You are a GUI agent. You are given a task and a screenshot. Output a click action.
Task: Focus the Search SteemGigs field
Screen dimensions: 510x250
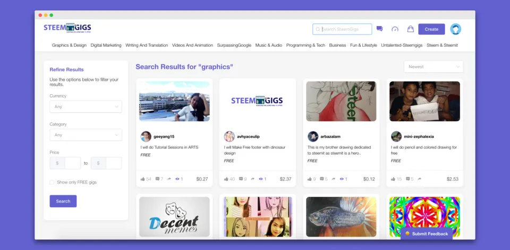coord(342,29)
